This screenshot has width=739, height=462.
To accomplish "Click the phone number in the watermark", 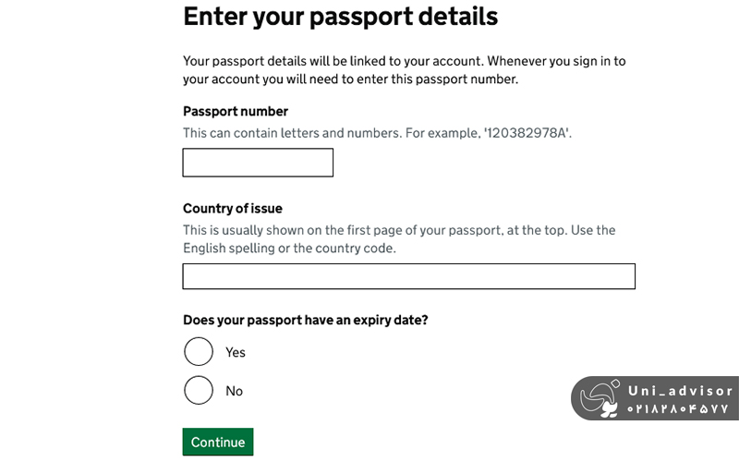I will pos(680,408).
